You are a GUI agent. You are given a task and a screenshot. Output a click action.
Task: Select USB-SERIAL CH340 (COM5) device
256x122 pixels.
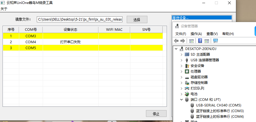click(x=219, y=105)
